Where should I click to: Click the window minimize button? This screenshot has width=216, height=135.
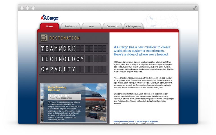28,8
